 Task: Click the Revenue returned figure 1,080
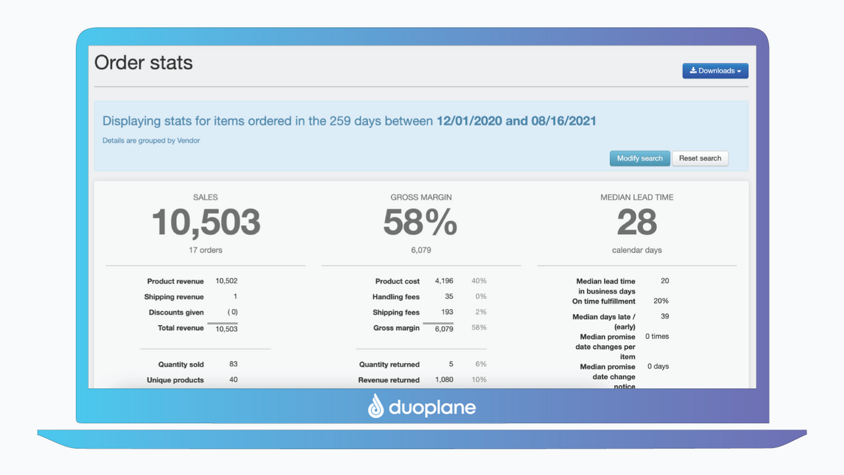[x=442, y=379]
